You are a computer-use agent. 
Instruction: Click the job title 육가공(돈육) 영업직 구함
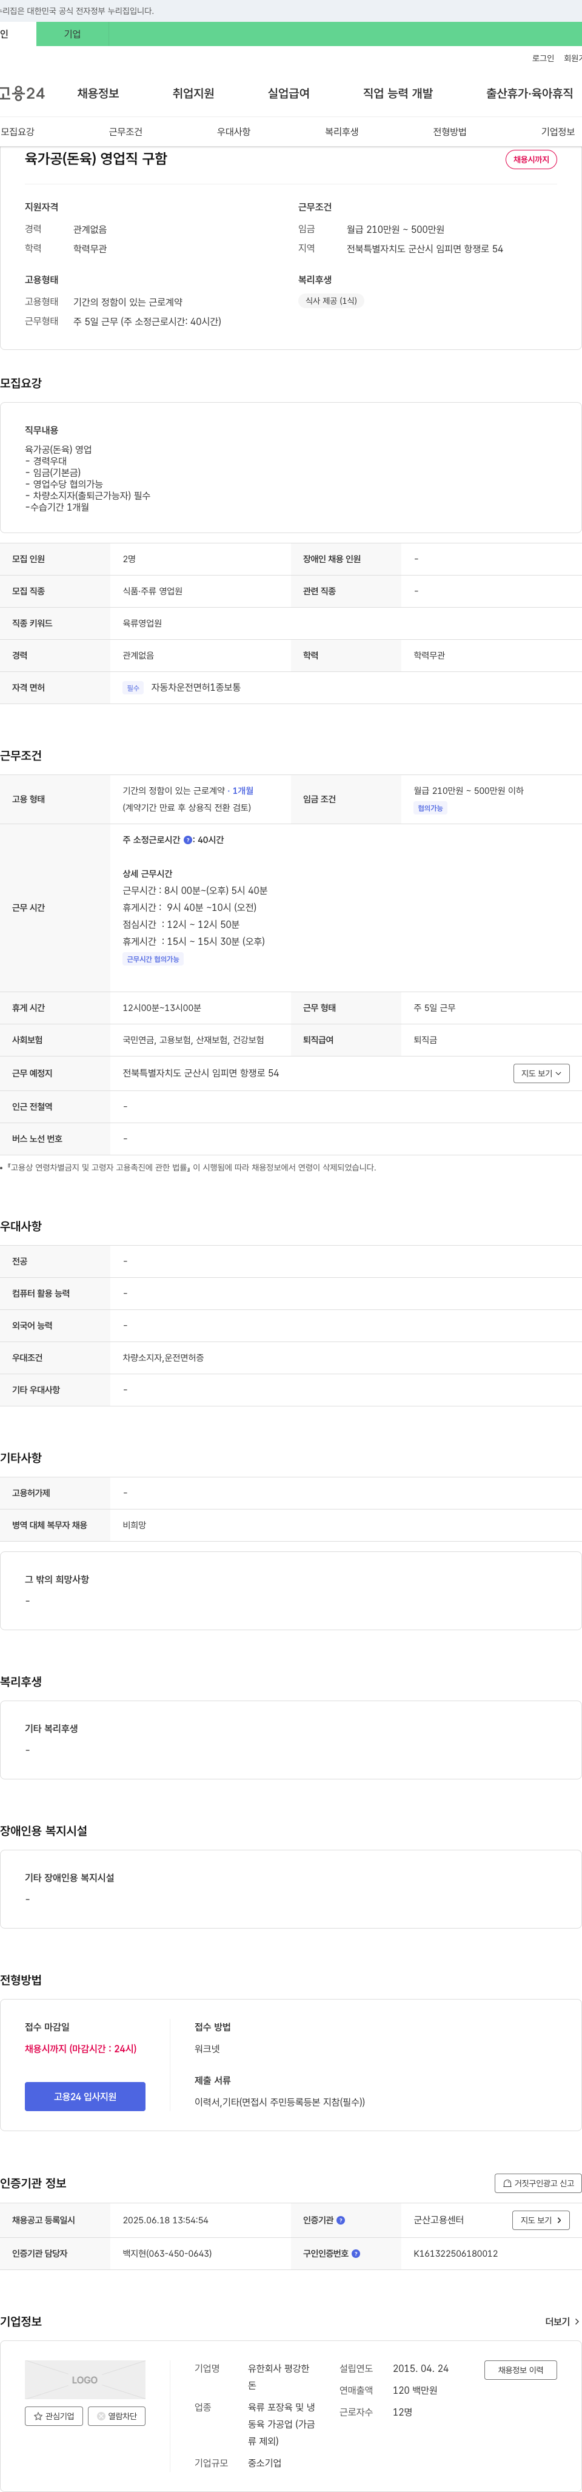(96, 159)
